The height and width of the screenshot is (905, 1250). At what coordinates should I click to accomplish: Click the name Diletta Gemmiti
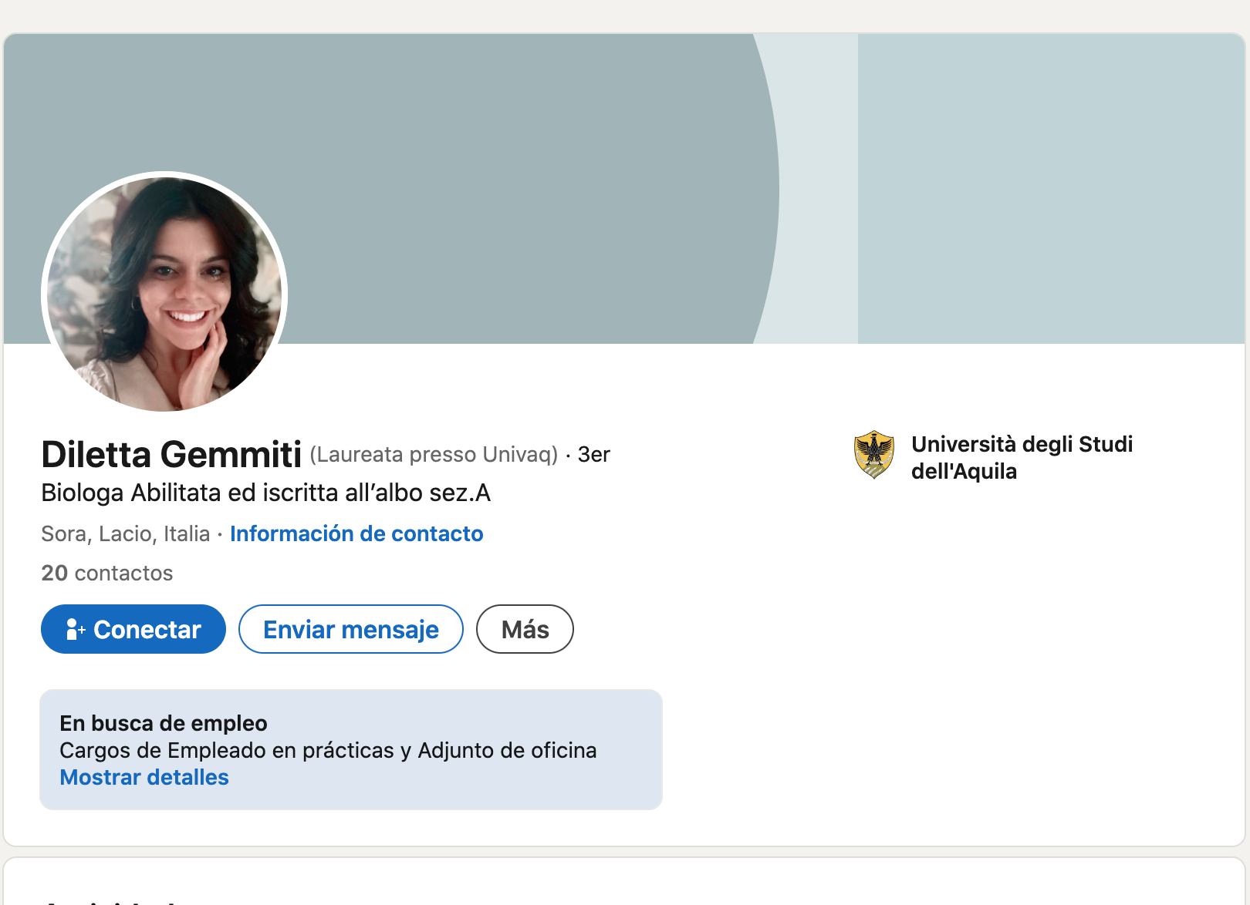click(x=171, y=454)
